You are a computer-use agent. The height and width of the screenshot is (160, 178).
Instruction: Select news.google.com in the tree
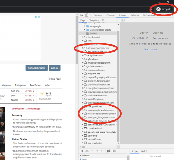click(96, 70)
